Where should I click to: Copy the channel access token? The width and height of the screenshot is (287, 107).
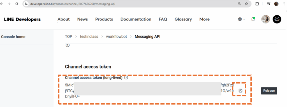[x=240, y=91]
